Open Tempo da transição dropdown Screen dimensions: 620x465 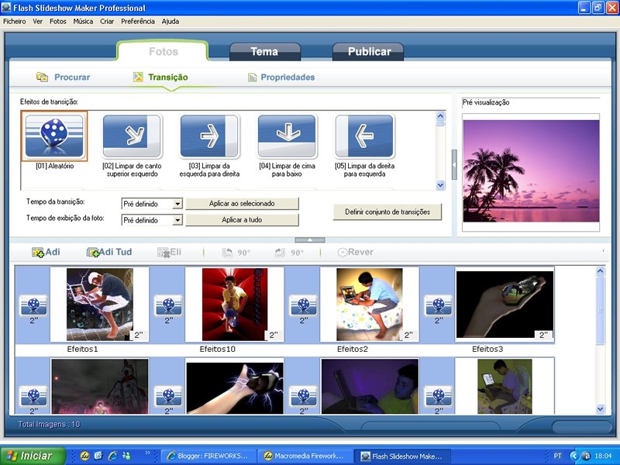tap(177, 204)
